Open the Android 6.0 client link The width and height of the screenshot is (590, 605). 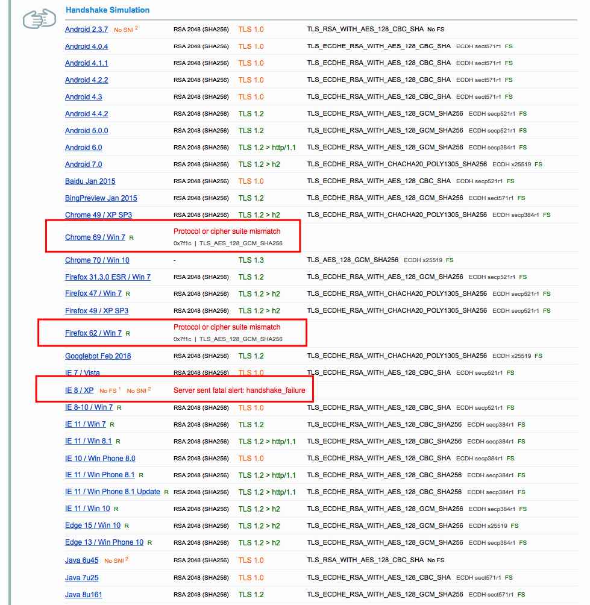click(x=83, y=148)
